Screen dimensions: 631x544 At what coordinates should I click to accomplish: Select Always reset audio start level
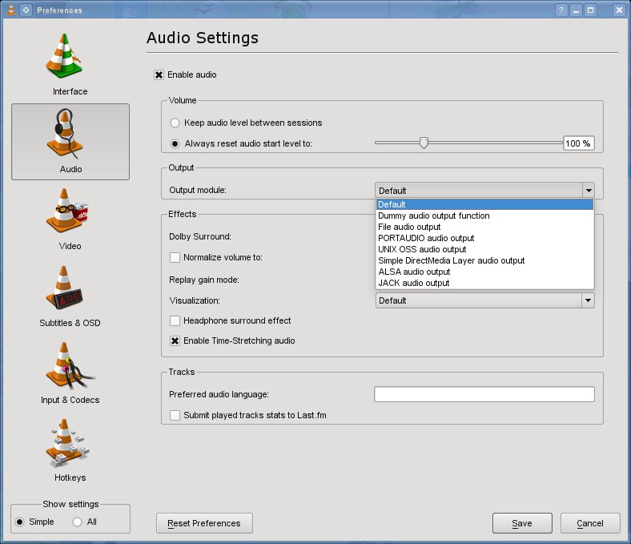coord(175,143)
